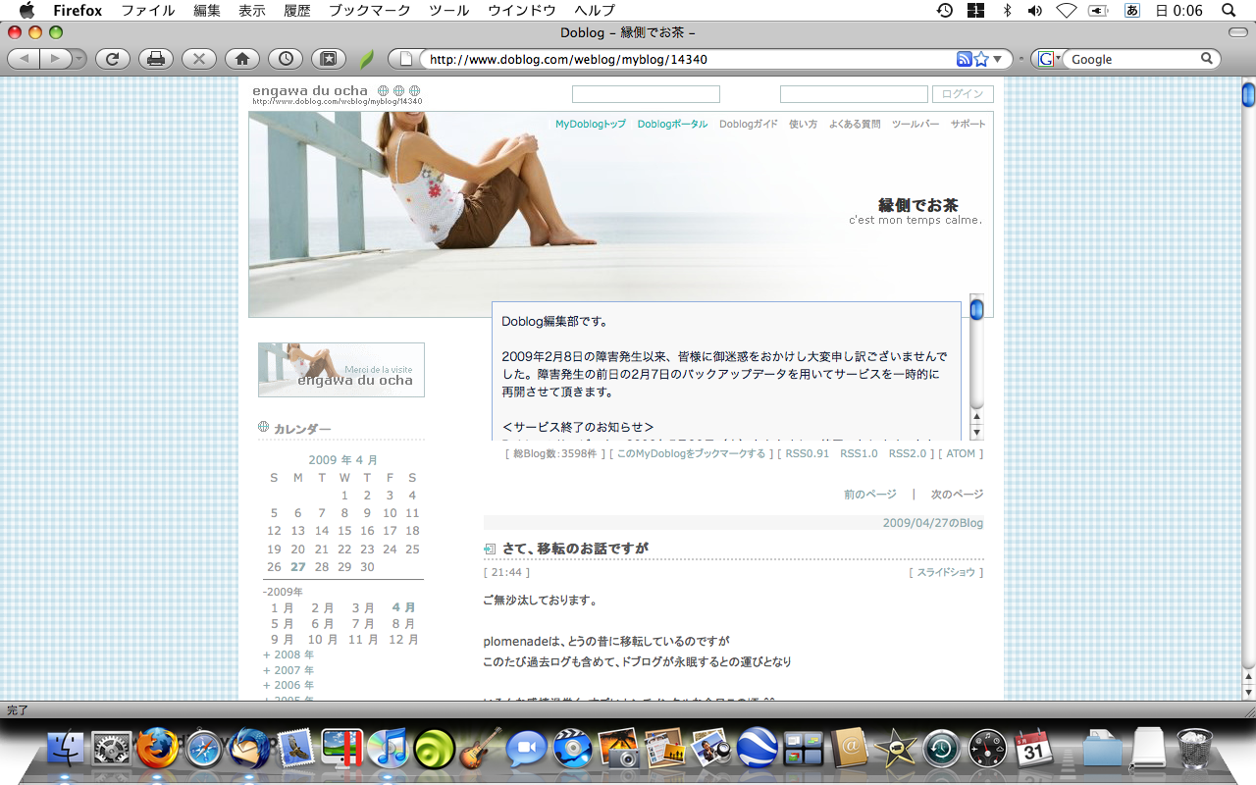Screen dimensions: 1256x785
Task: Open iCal calendar icon in Dock
Action: pos(1033,749)
